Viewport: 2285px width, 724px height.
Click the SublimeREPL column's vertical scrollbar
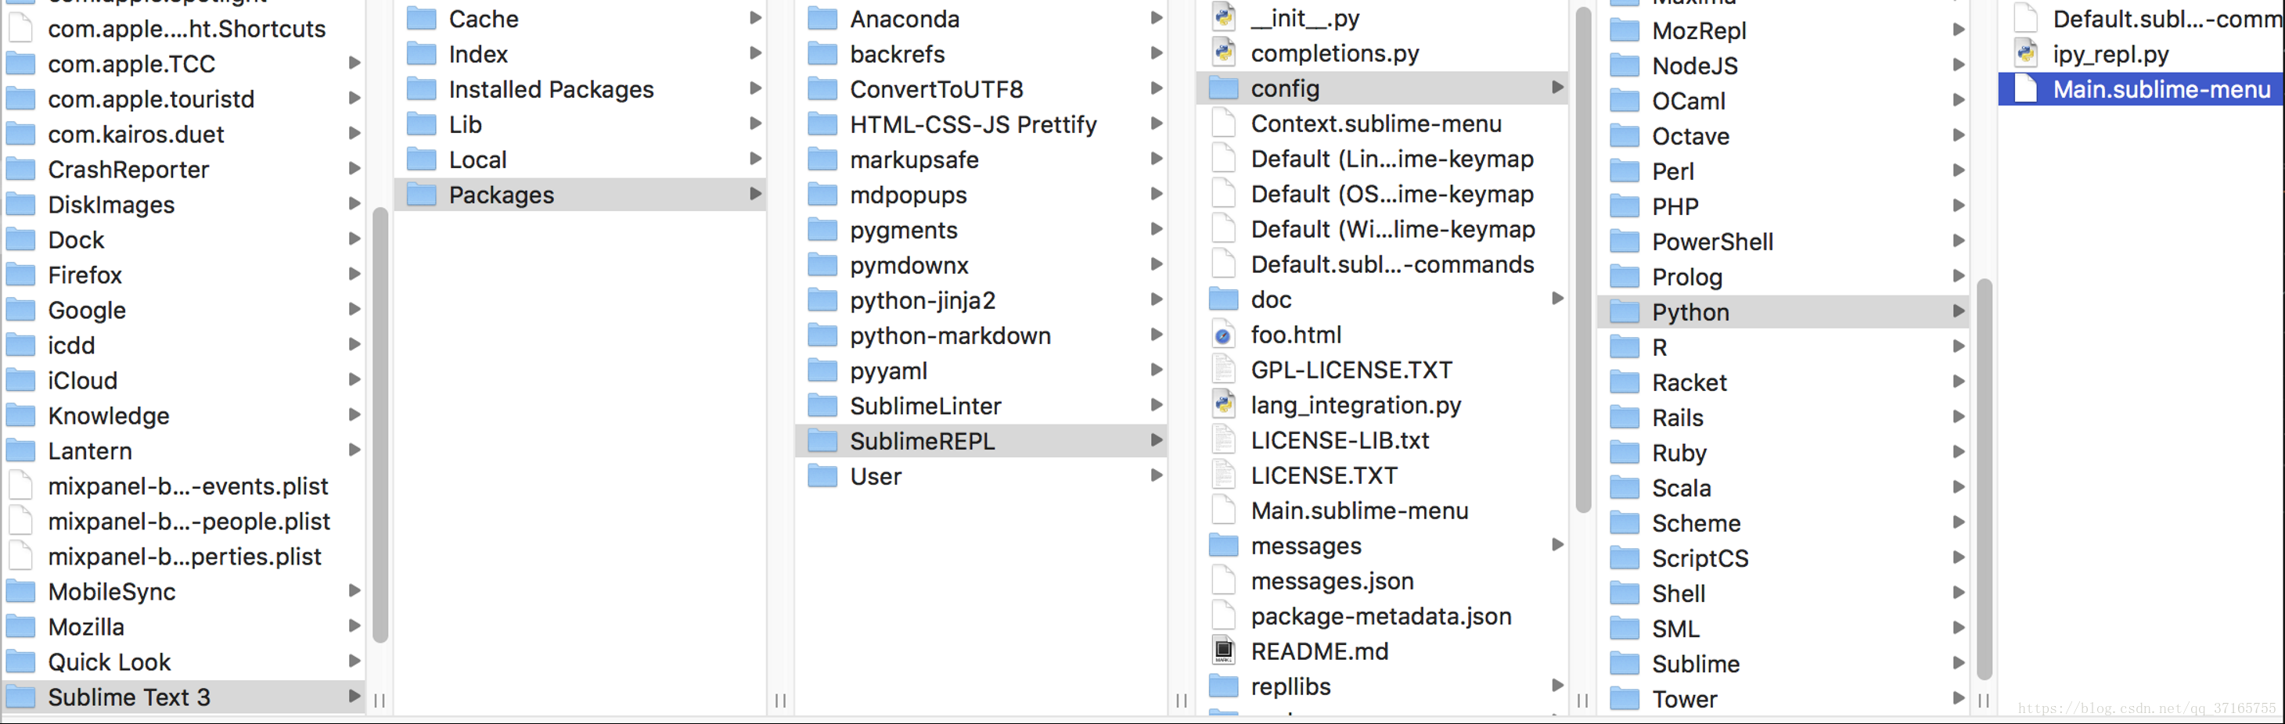coord(1583,259)
